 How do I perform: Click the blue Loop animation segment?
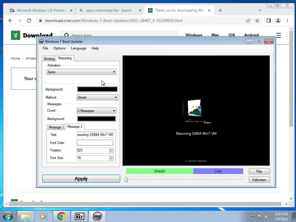218,171
